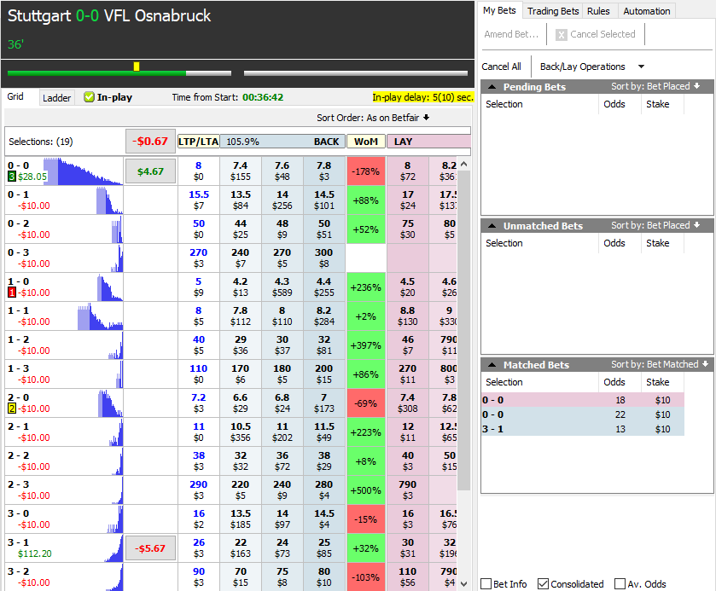The width and height of the screenshot is (716, 591).
Task: Collapse the Pending Bets section
Action: [492, 87]
